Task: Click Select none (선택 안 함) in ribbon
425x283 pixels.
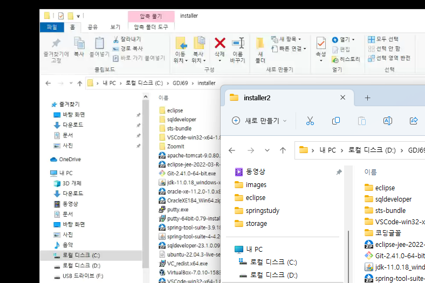Action: click(x=384, y=49)
